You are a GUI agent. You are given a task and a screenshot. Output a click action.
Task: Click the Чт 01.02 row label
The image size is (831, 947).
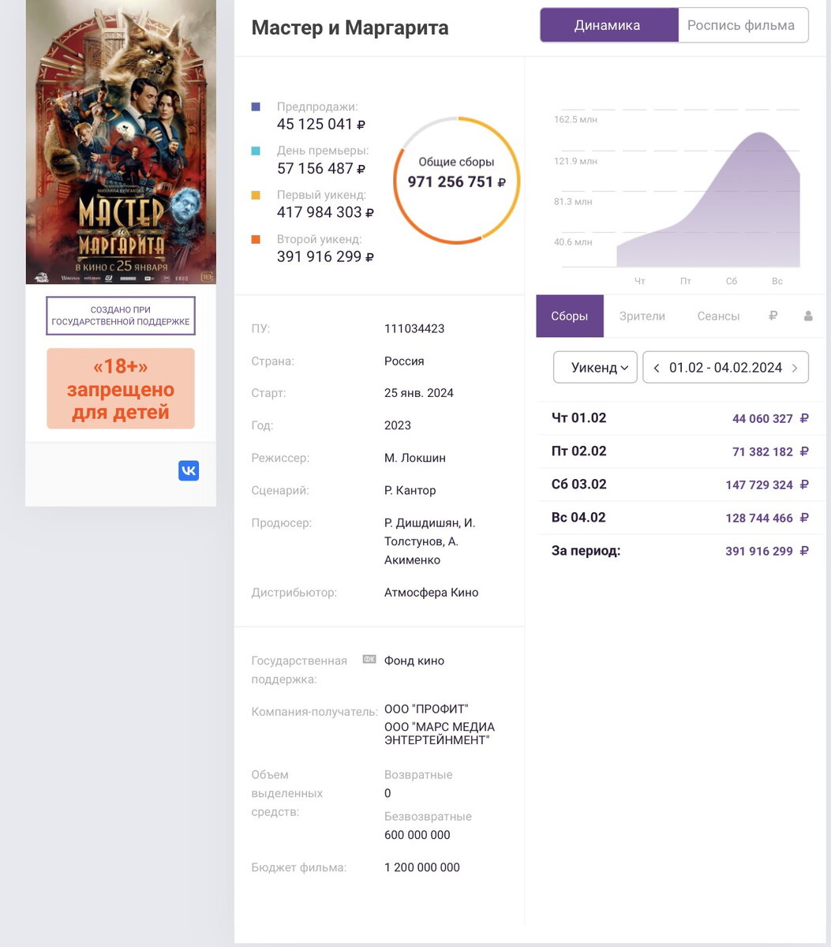pos(578,418)
